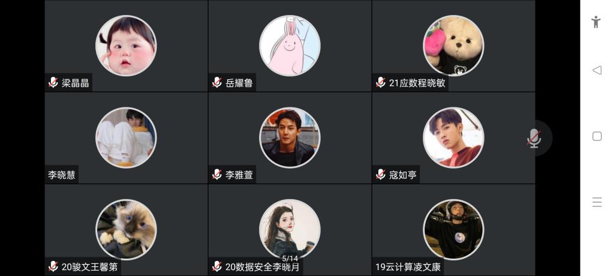The width and height of the screenshot is (614, 276).
Task: Click muted mic icon beside 21应数程晓敏
Action: 381,82
